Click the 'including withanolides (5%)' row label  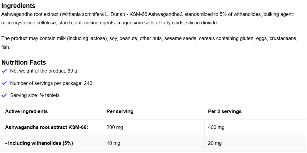coord(39,143)
